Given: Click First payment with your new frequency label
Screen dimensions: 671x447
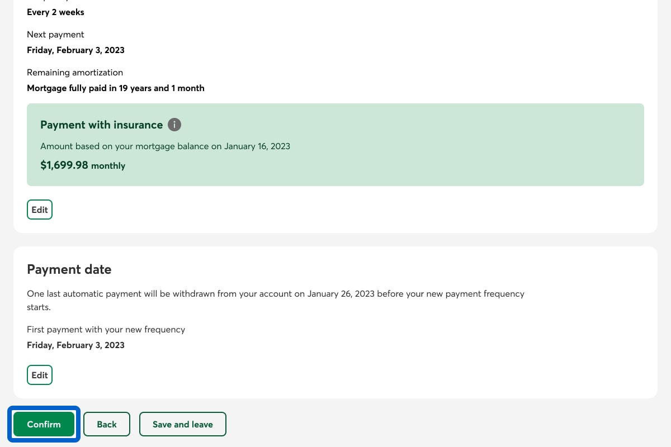Looking at the screenshot, I should click(106, 329).
